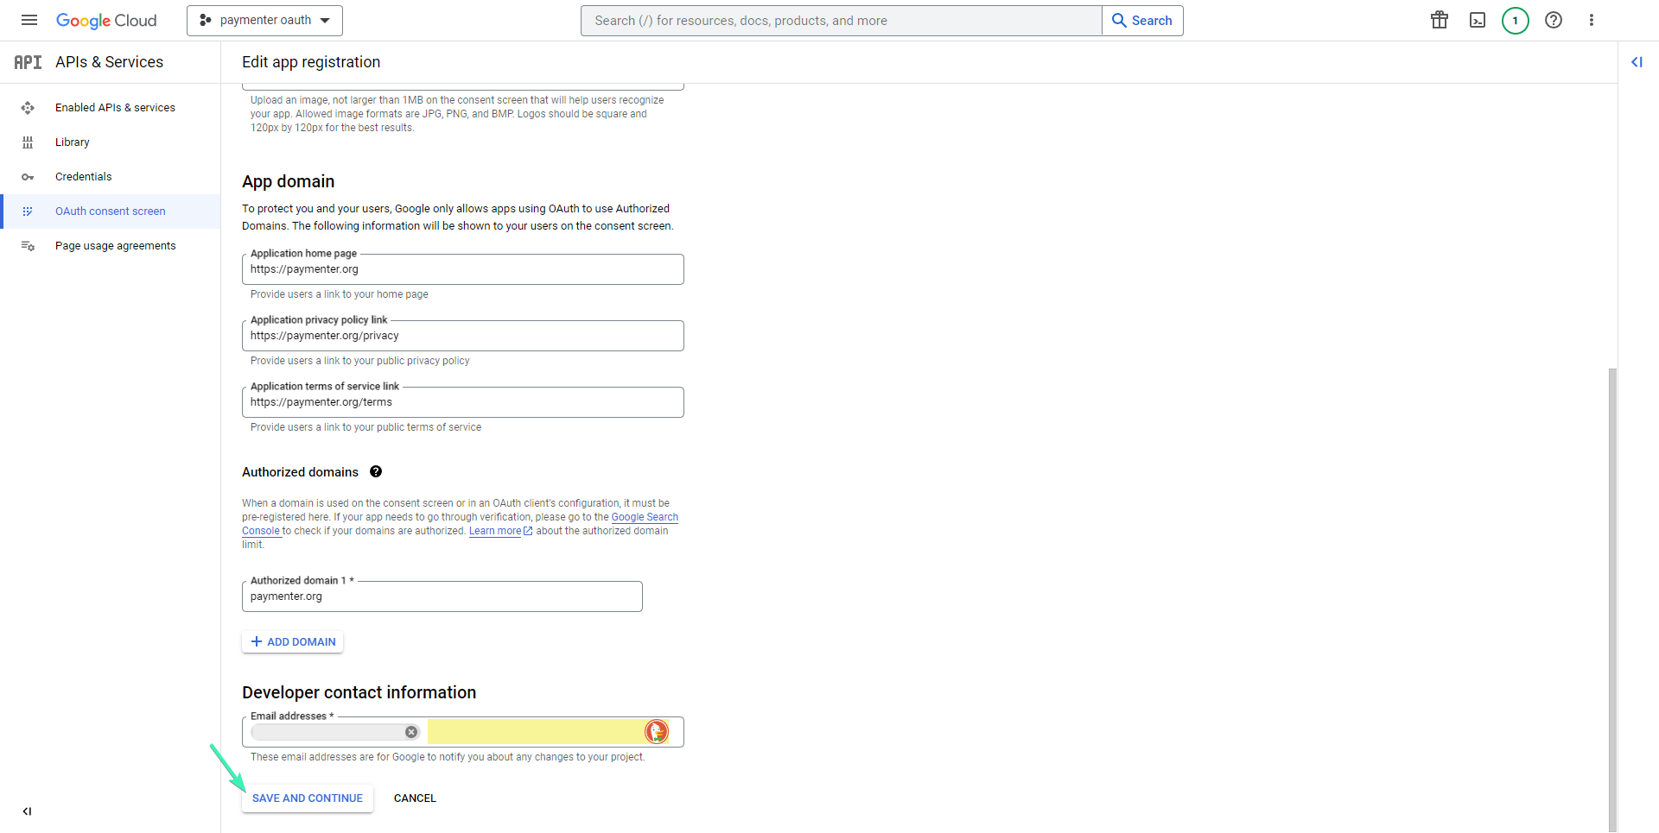Select Library in the sidebar
Viewport: 1659px width, 833px height.
tap(72, 142)
